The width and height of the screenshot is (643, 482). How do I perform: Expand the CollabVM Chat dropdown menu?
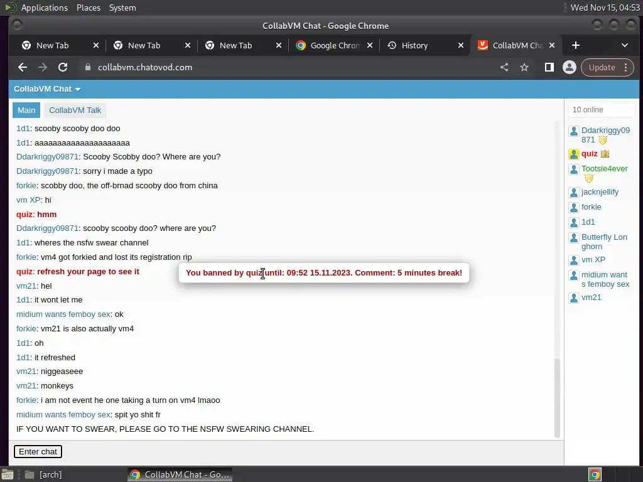pyautogui.click(x=47, y=89)
